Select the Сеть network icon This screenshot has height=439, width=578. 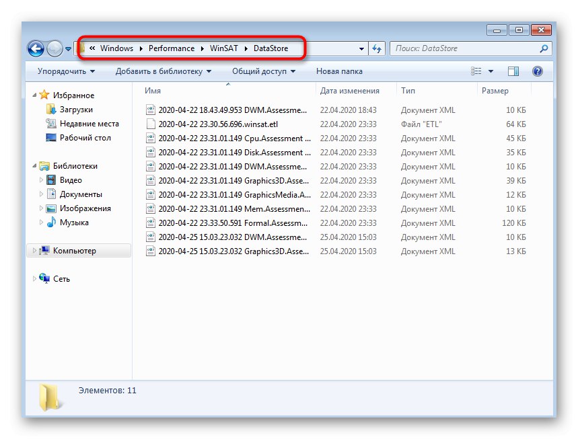tap(44, 278)
